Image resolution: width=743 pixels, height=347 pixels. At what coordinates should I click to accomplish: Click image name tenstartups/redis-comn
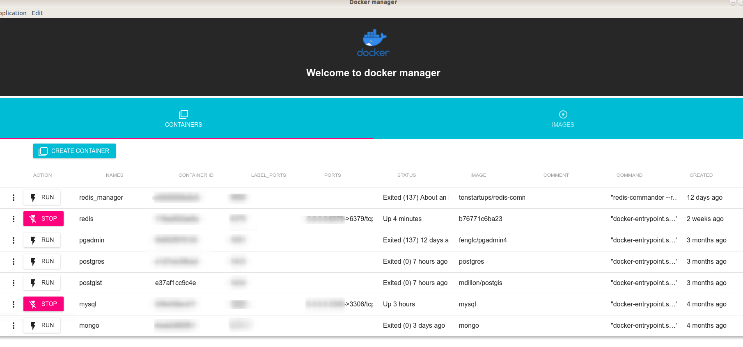pos(492,198)
